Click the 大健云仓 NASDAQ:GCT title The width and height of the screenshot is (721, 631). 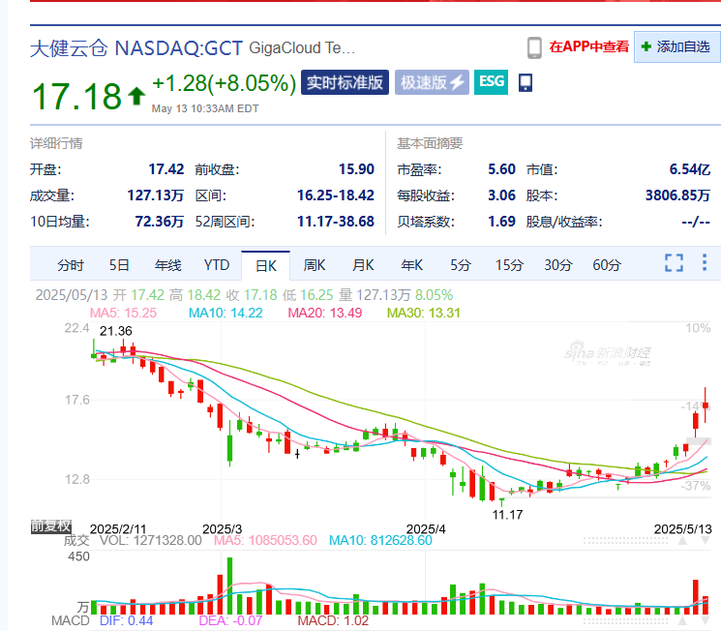[x=136, y=47]
